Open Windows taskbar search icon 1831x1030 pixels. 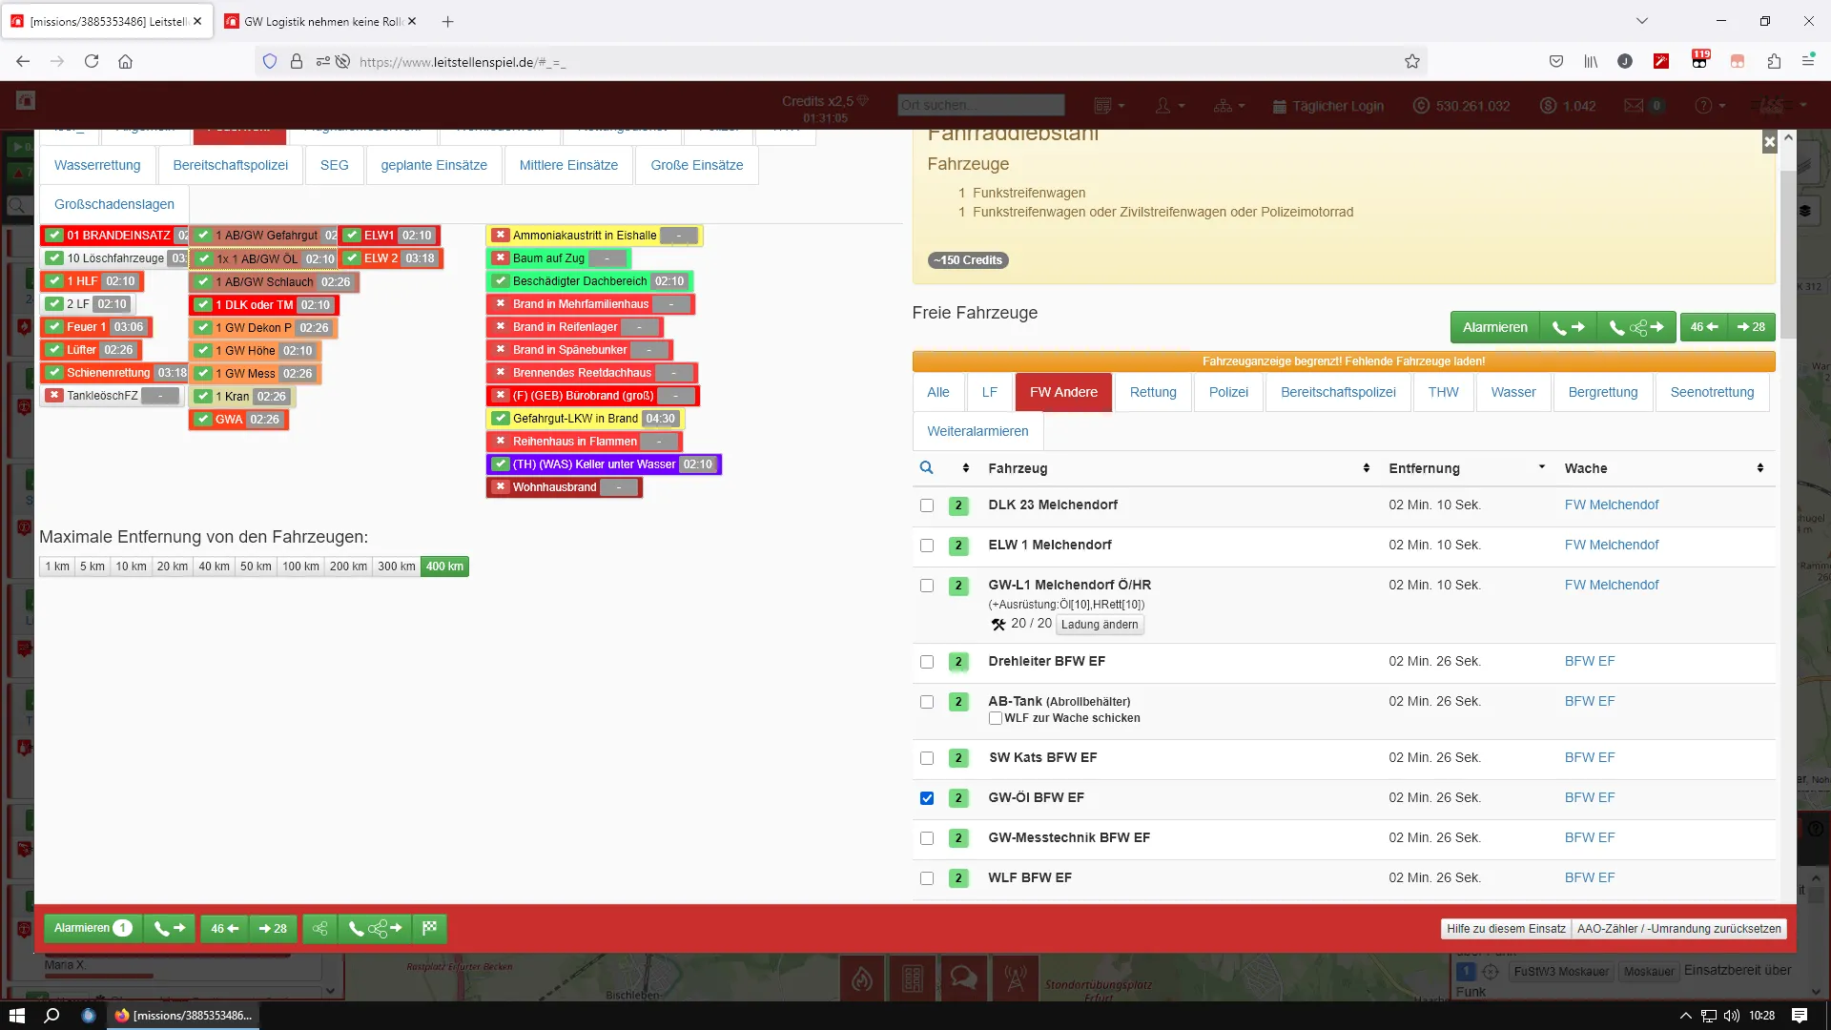tap(52, 1016)
